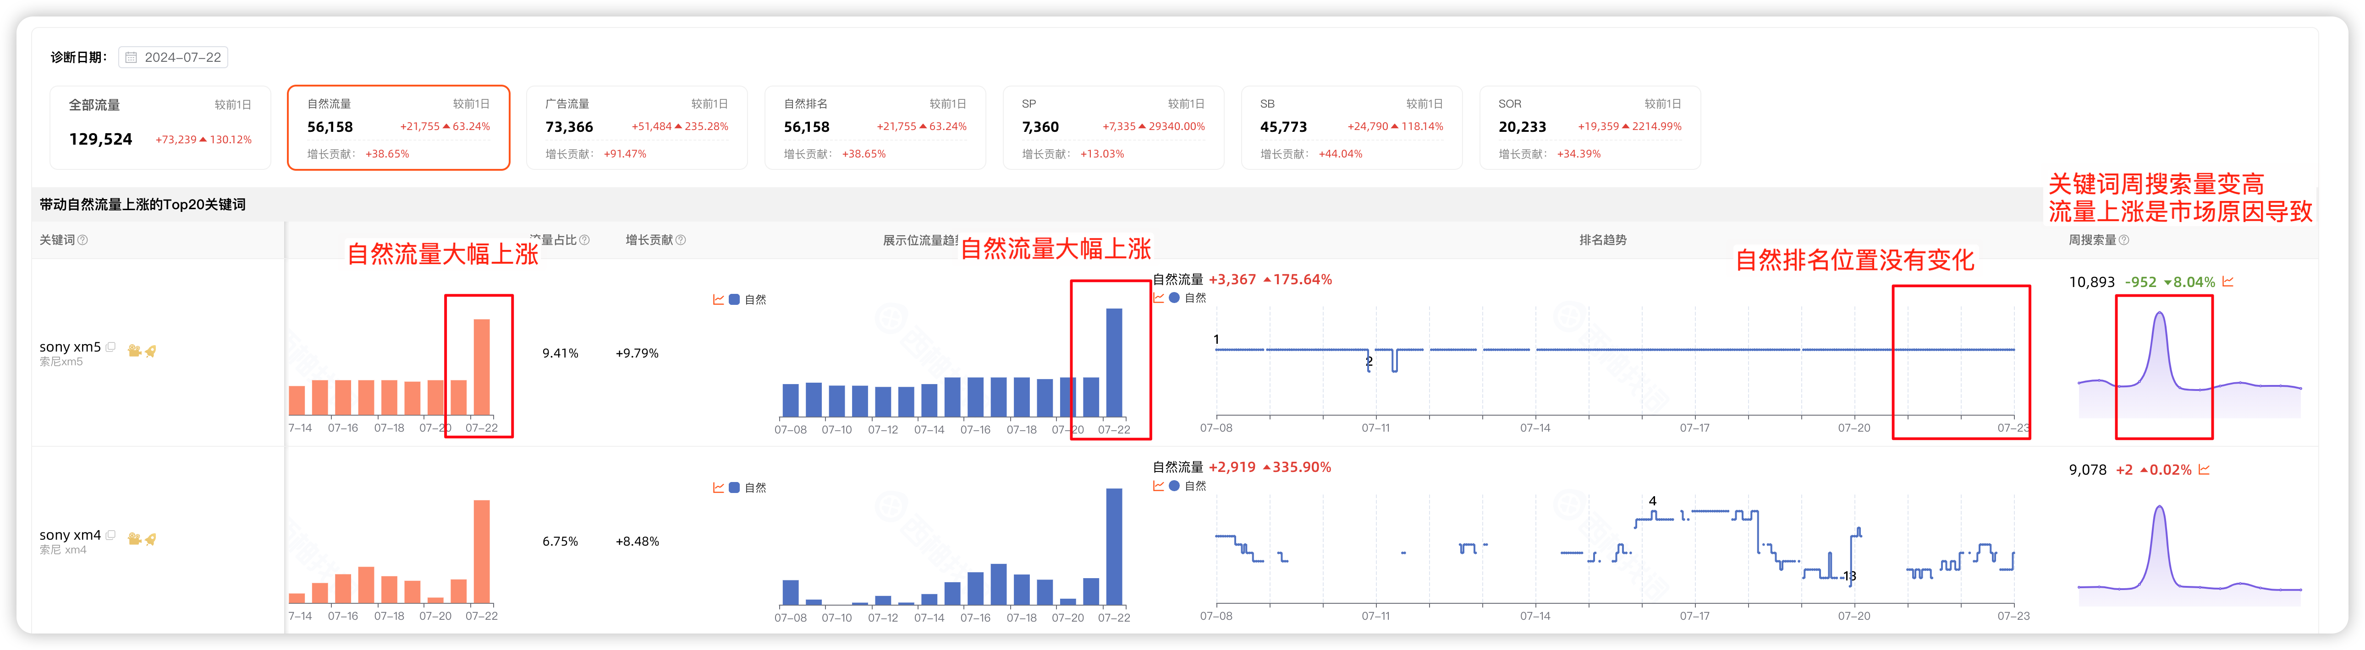The height and width of the screenshot is (650, 2365).
Task: Click sony xm5 weekly search volume sparkline
Action: (2189, 364)
